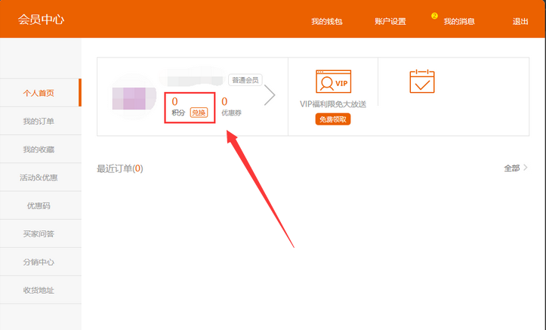The image size is (546, 330).
Task: Open 活动&优惠 in the sidebar
Action: tap(39, 177)
